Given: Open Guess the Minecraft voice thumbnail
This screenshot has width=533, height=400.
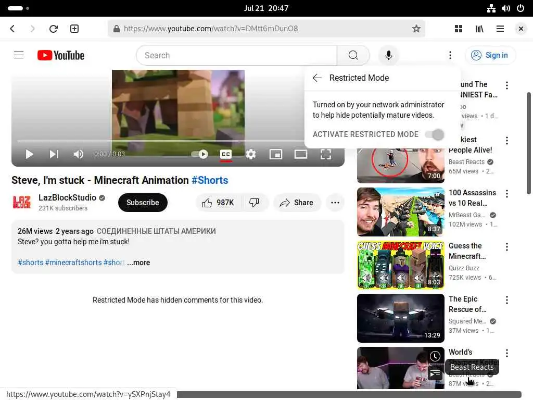Looking at the screenshot, I should 401,265.
